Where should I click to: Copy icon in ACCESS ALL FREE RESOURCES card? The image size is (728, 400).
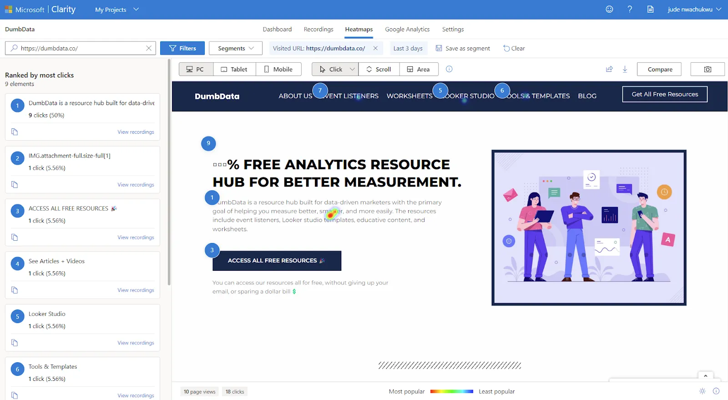(15, 238)
